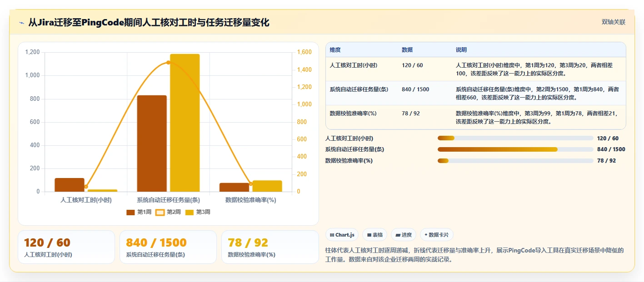Image resolution: width=644 pixels, height=282 pixels.
Task: Toggle the 第2周 legend item
Action: [168, 212]
